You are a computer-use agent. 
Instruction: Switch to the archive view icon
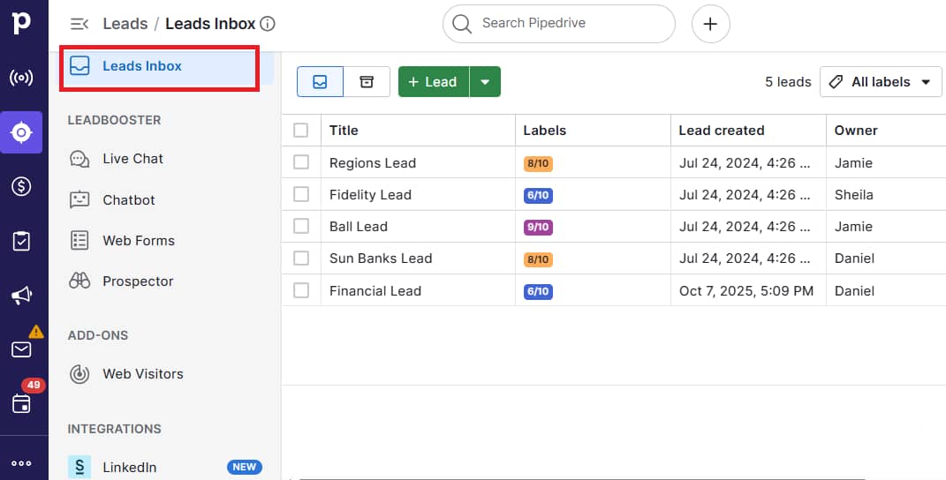tap(367, 82)
